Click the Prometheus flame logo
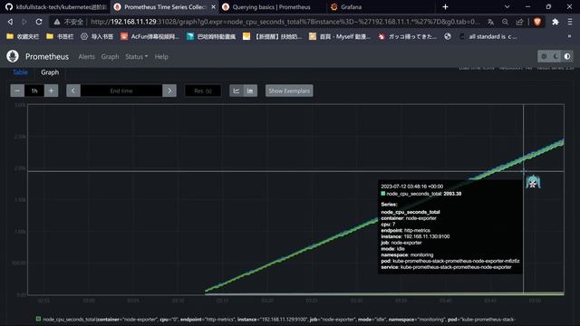 pos(13,56)
